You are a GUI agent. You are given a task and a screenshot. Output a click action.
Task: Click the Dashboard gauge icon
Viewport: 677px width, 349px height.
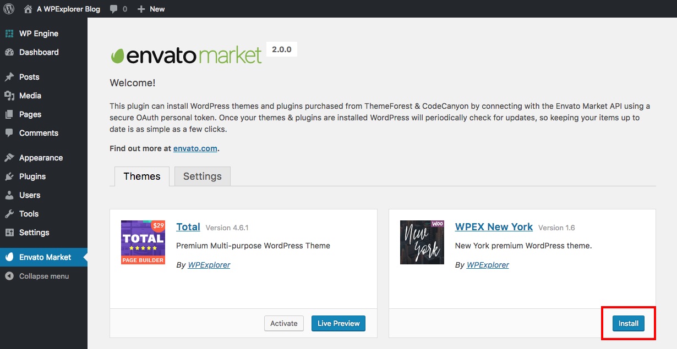point(9,52)
